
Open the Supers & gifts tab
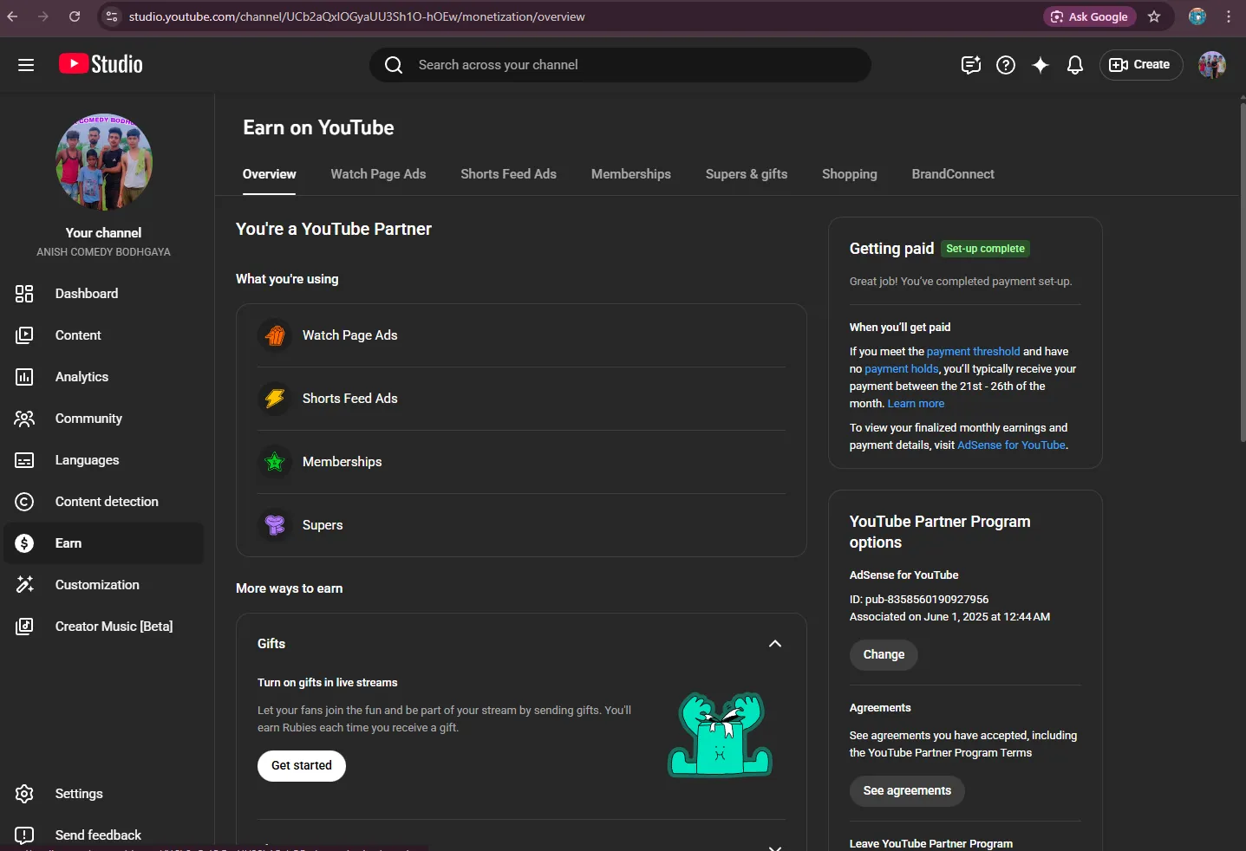click(747, 174)
